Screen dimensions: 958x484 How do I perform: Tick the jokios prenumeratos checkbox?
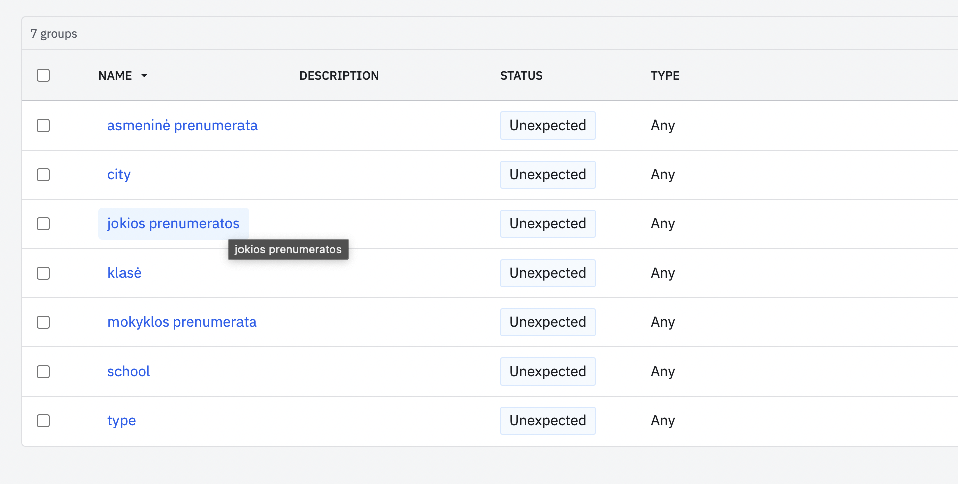[43, 224]
